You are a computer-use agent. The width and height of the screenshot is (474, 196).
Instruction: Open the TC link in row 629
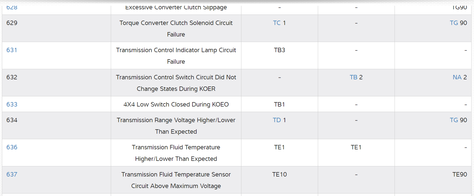[x=277, y=23]
